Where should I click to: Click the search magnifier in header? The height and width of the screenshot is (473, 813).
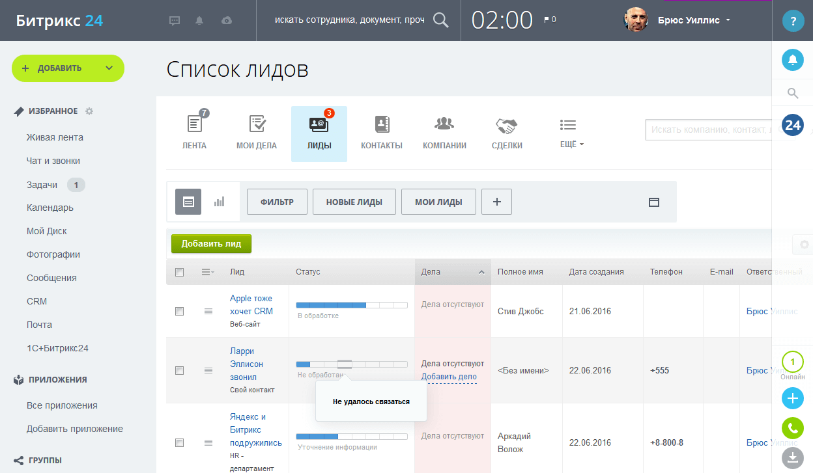coord(441,20)
